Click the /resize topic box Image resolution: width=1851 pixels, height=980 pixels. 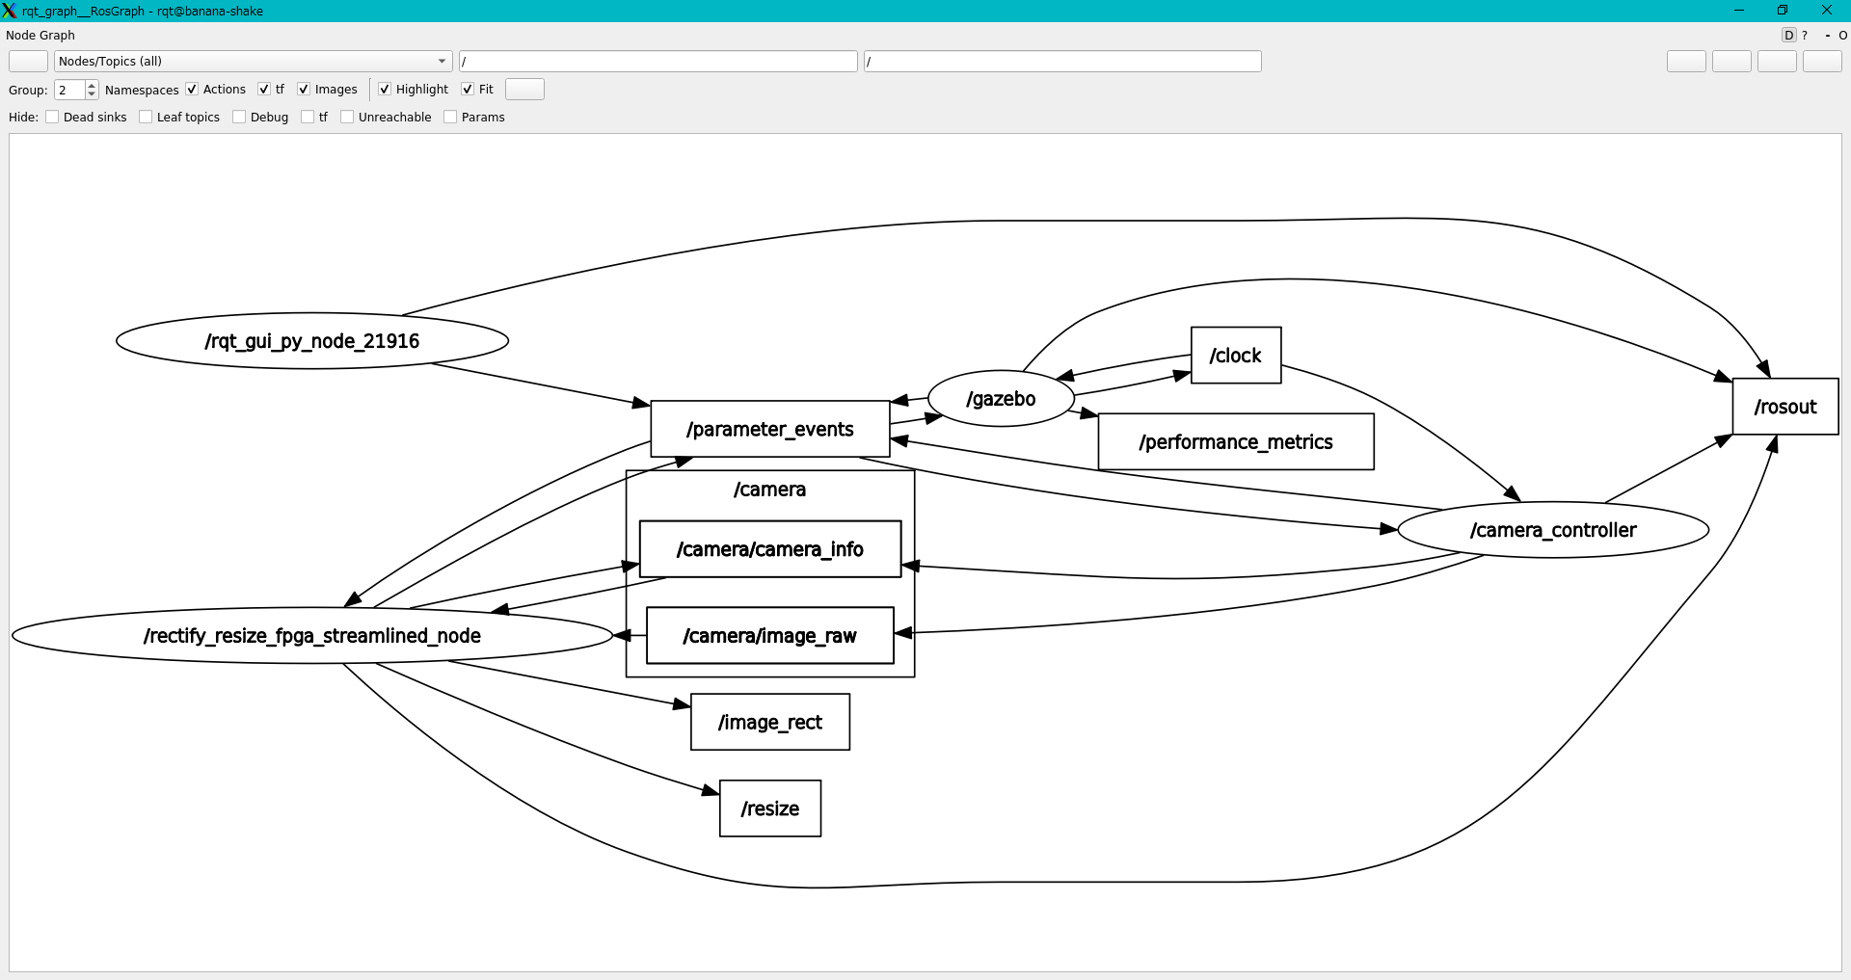point(770,808)
